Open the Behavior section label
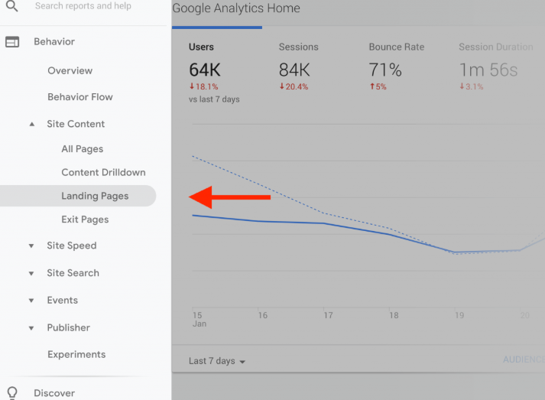Screen dimensions: 545x400 pyautogui.click(x=54, y=42)
